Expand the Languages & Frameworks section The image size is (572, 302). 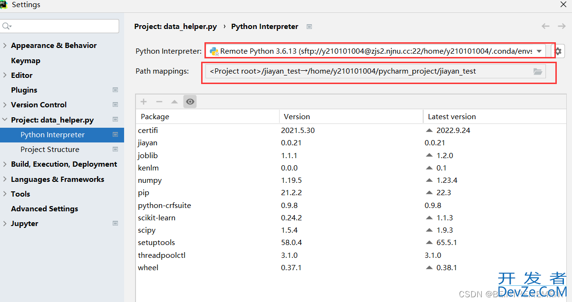pos(5,179)
